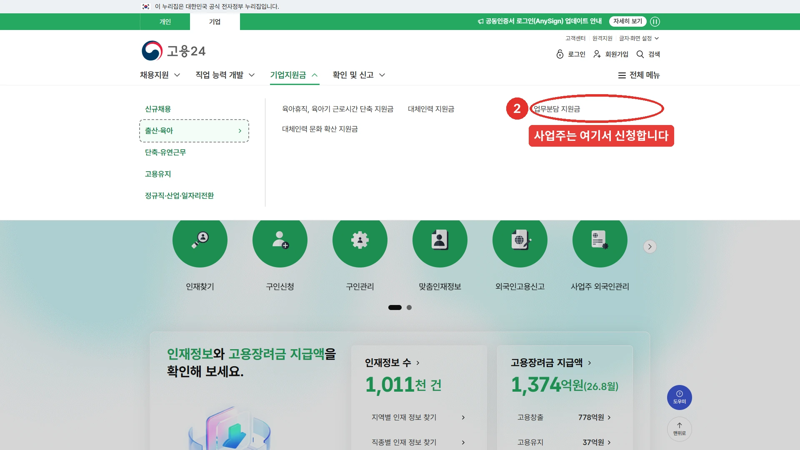
Task: Open 대체인력 지원금 link
Action: [x=431, y=109]
